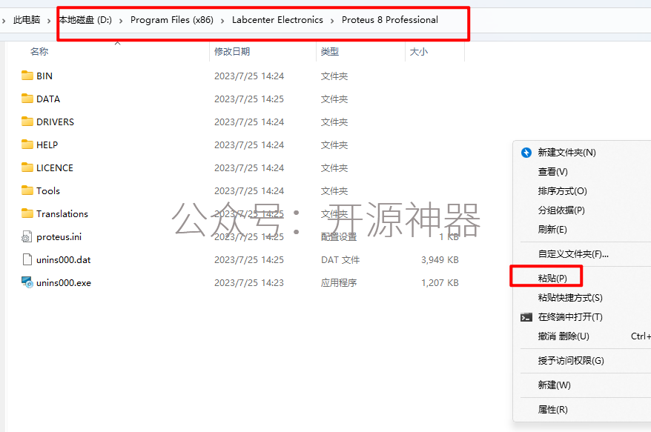Select the DATA folder icon
Screen dimensions: 651x432
(27, 99)
